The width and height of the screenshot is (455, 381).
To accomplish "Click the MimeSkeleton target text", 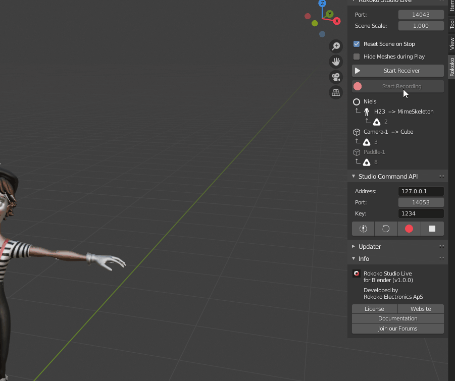I will 416,112.
